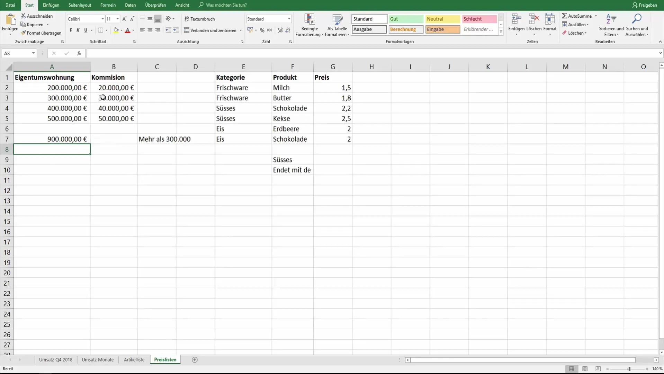This screenshot has height=374, width=664.
Task: Expand Verbinden und zentrieren dropdown arrow
Action: (241, 30)
